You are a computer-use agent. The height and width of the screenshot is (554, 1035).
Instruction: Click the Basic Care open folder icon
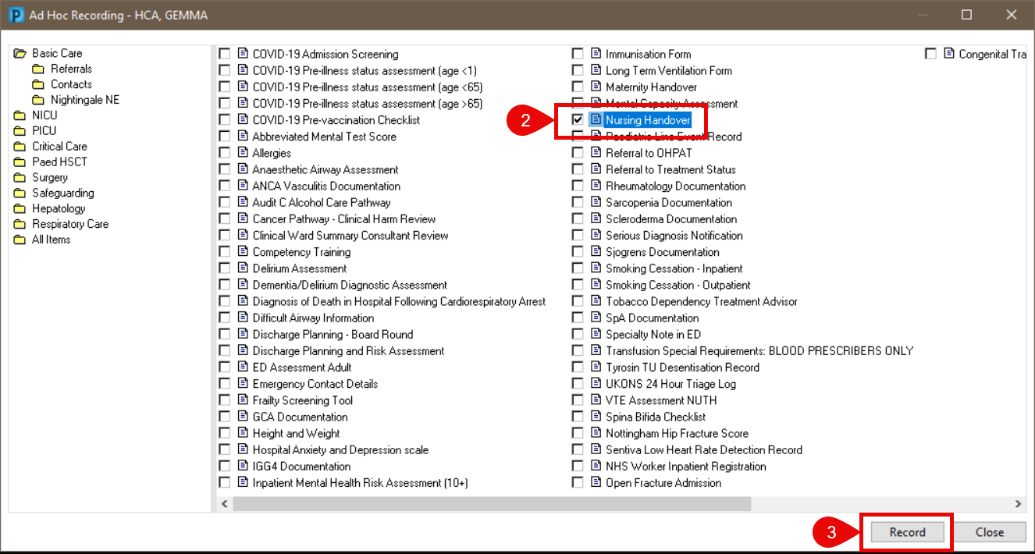tap(20, 54)
